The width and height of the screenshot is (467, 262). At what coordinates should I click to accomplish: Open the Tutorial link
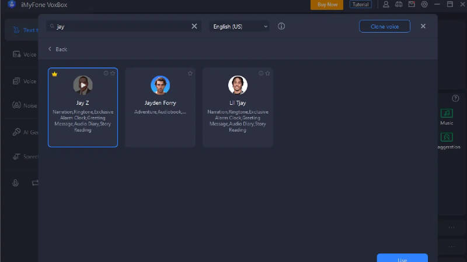(360, 5)
